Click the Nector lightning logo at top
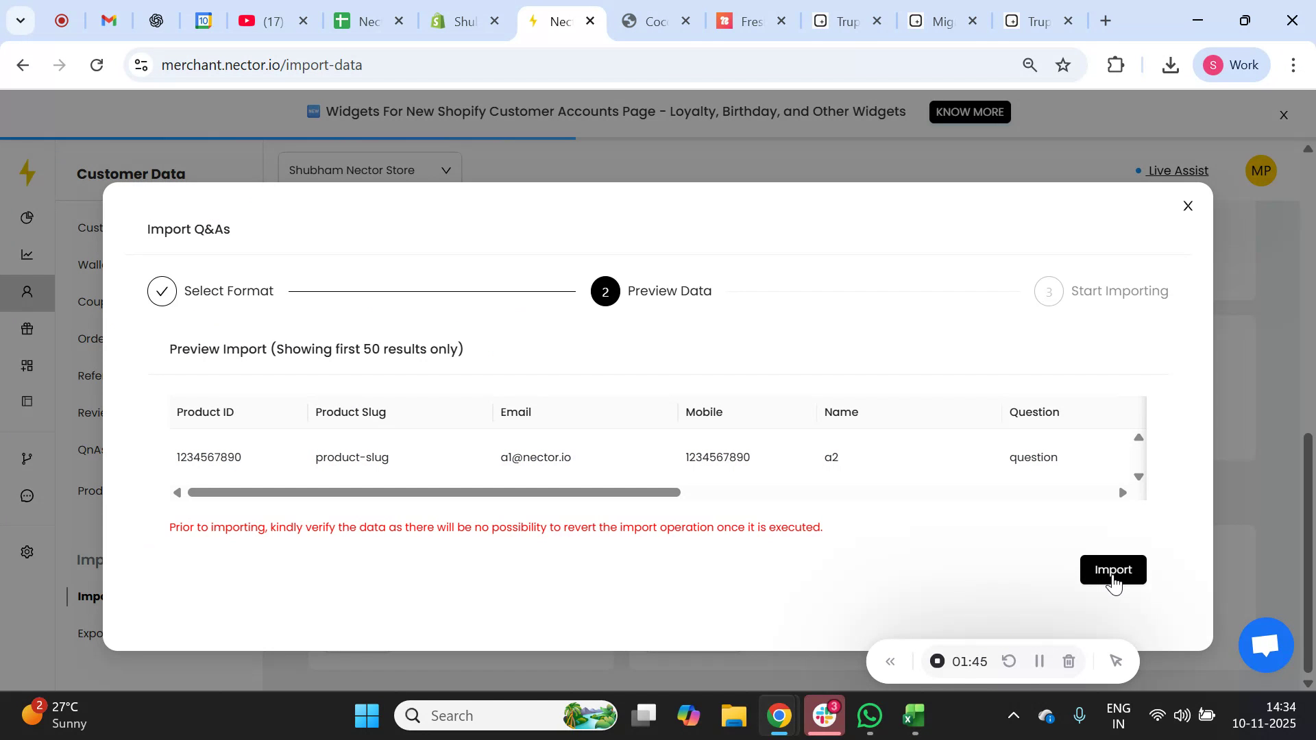This screenshot has height=740, width=1316. pos(27,173)
